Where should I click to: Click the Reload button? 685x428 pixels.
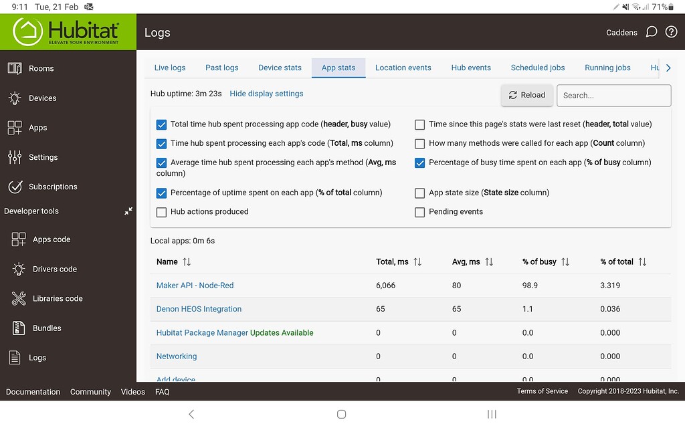(x=527, y=95)
